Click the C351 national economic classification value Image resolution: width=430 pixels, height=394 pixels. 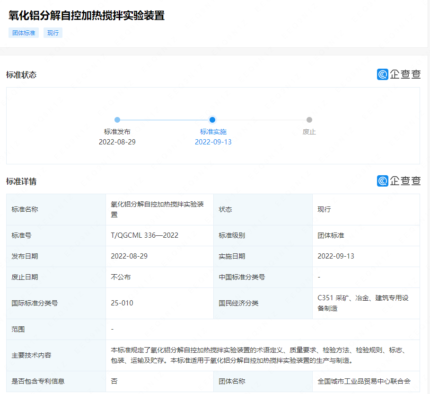point(363,303)
